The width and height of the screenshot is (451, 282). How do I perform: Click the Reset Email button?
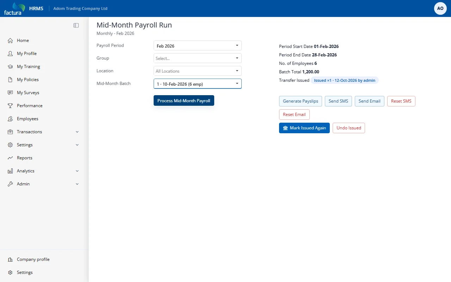(x=294, y=115)
